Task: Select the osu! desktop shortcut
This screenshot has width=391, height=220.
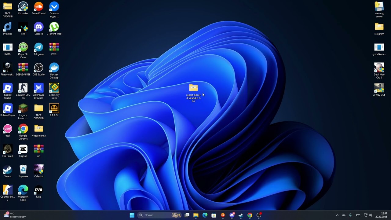Action: 8,130
